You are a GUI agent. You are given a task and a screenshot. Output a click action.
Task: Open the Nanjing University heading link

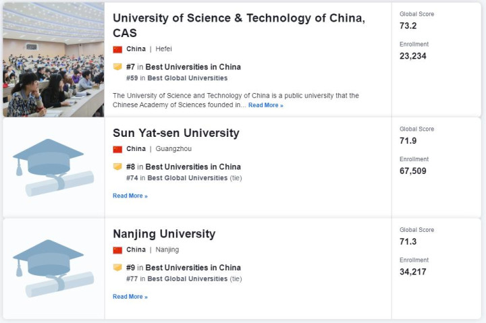point(164,234)
